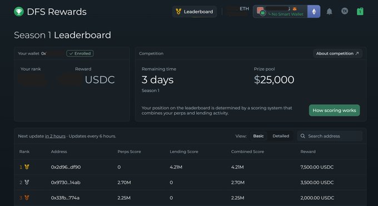Click the bronze medal for rank 3
The image size is (378, 206).
coord(27,198)
